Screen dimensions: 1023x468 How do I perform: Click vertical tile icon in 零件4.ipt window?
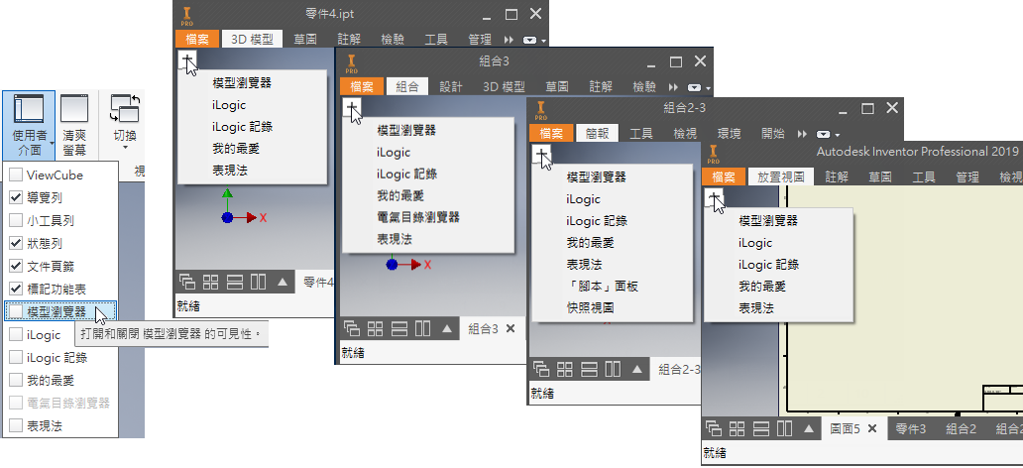(x=259, y=282)
